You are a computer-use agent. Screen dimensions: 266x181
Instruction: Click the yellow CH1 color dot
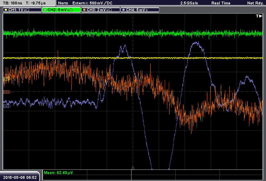coord(6,10)
